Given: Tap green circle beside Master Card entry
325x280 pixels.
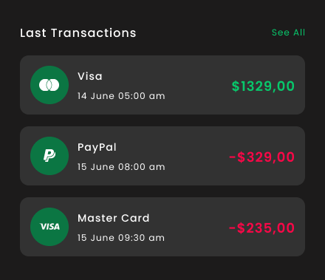Looking at the screenshot, I should click(x=49, y=227).
